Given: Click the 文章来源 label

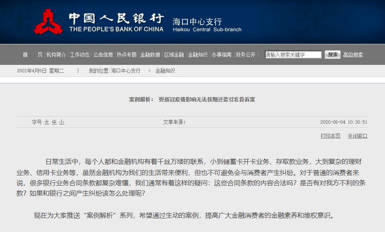Looking at the screenshot, I should tap(174, 122).
